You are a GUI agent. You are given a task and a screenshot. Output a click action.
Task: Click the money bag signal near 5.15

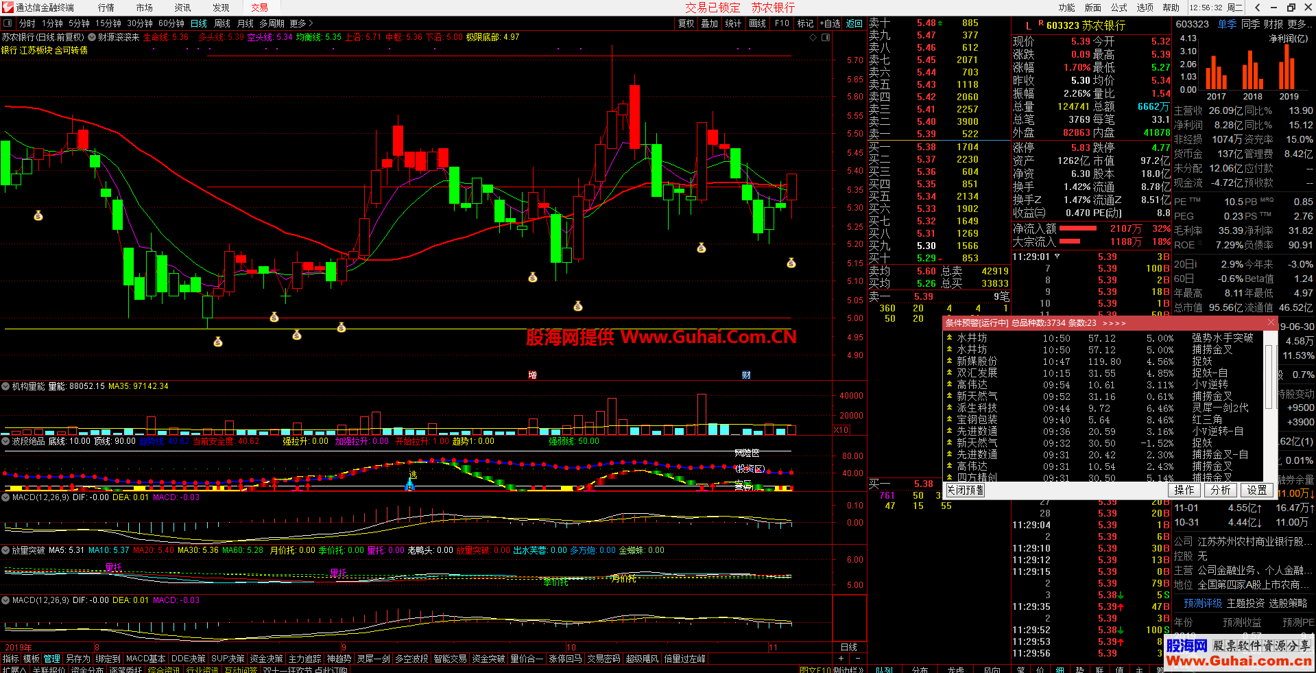click(791, 263)
